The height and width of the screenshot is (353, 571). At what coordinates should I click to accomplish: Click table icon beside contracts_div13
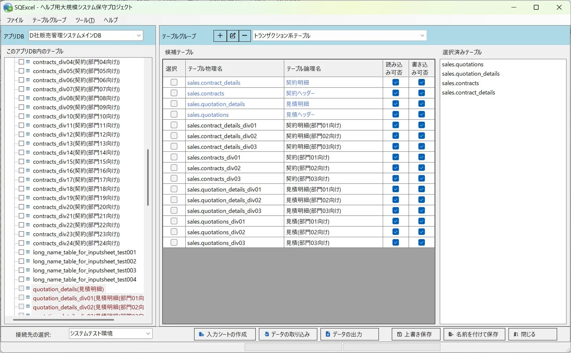coord(28,143)
